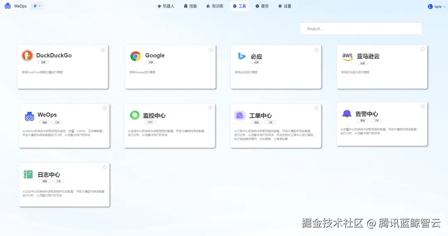
Task: Click the OCR tag on 监控中心 card
Action: (150, 122)
